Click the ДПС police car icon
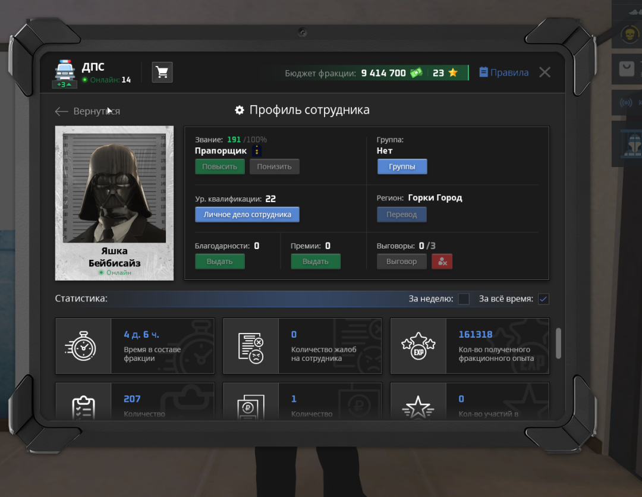The height and width of the screenshot is (497, 642). click(x=65, y=70)
